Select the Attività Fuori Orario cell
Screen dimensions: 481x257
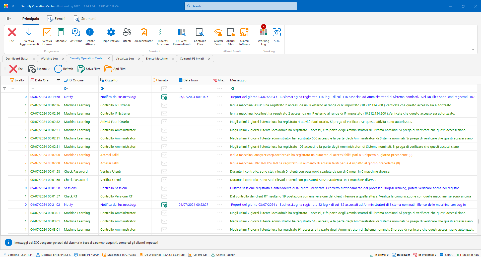(x=125, y=122)
